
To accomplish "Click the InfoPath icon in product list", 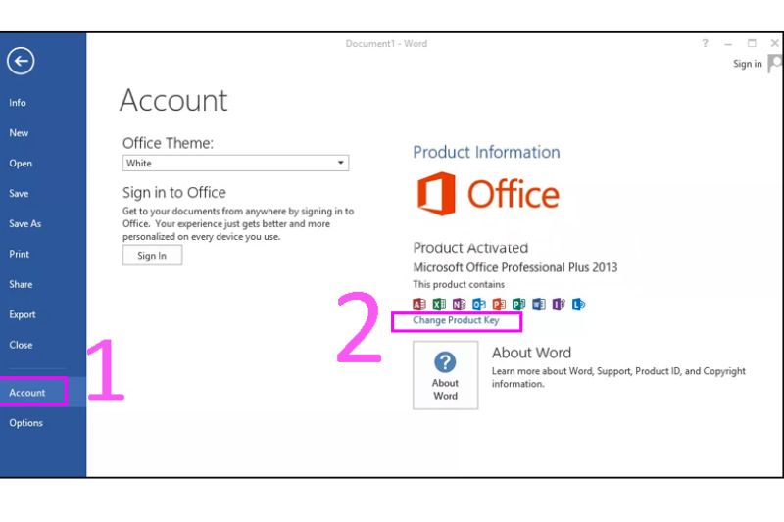I will pos(559,304).
